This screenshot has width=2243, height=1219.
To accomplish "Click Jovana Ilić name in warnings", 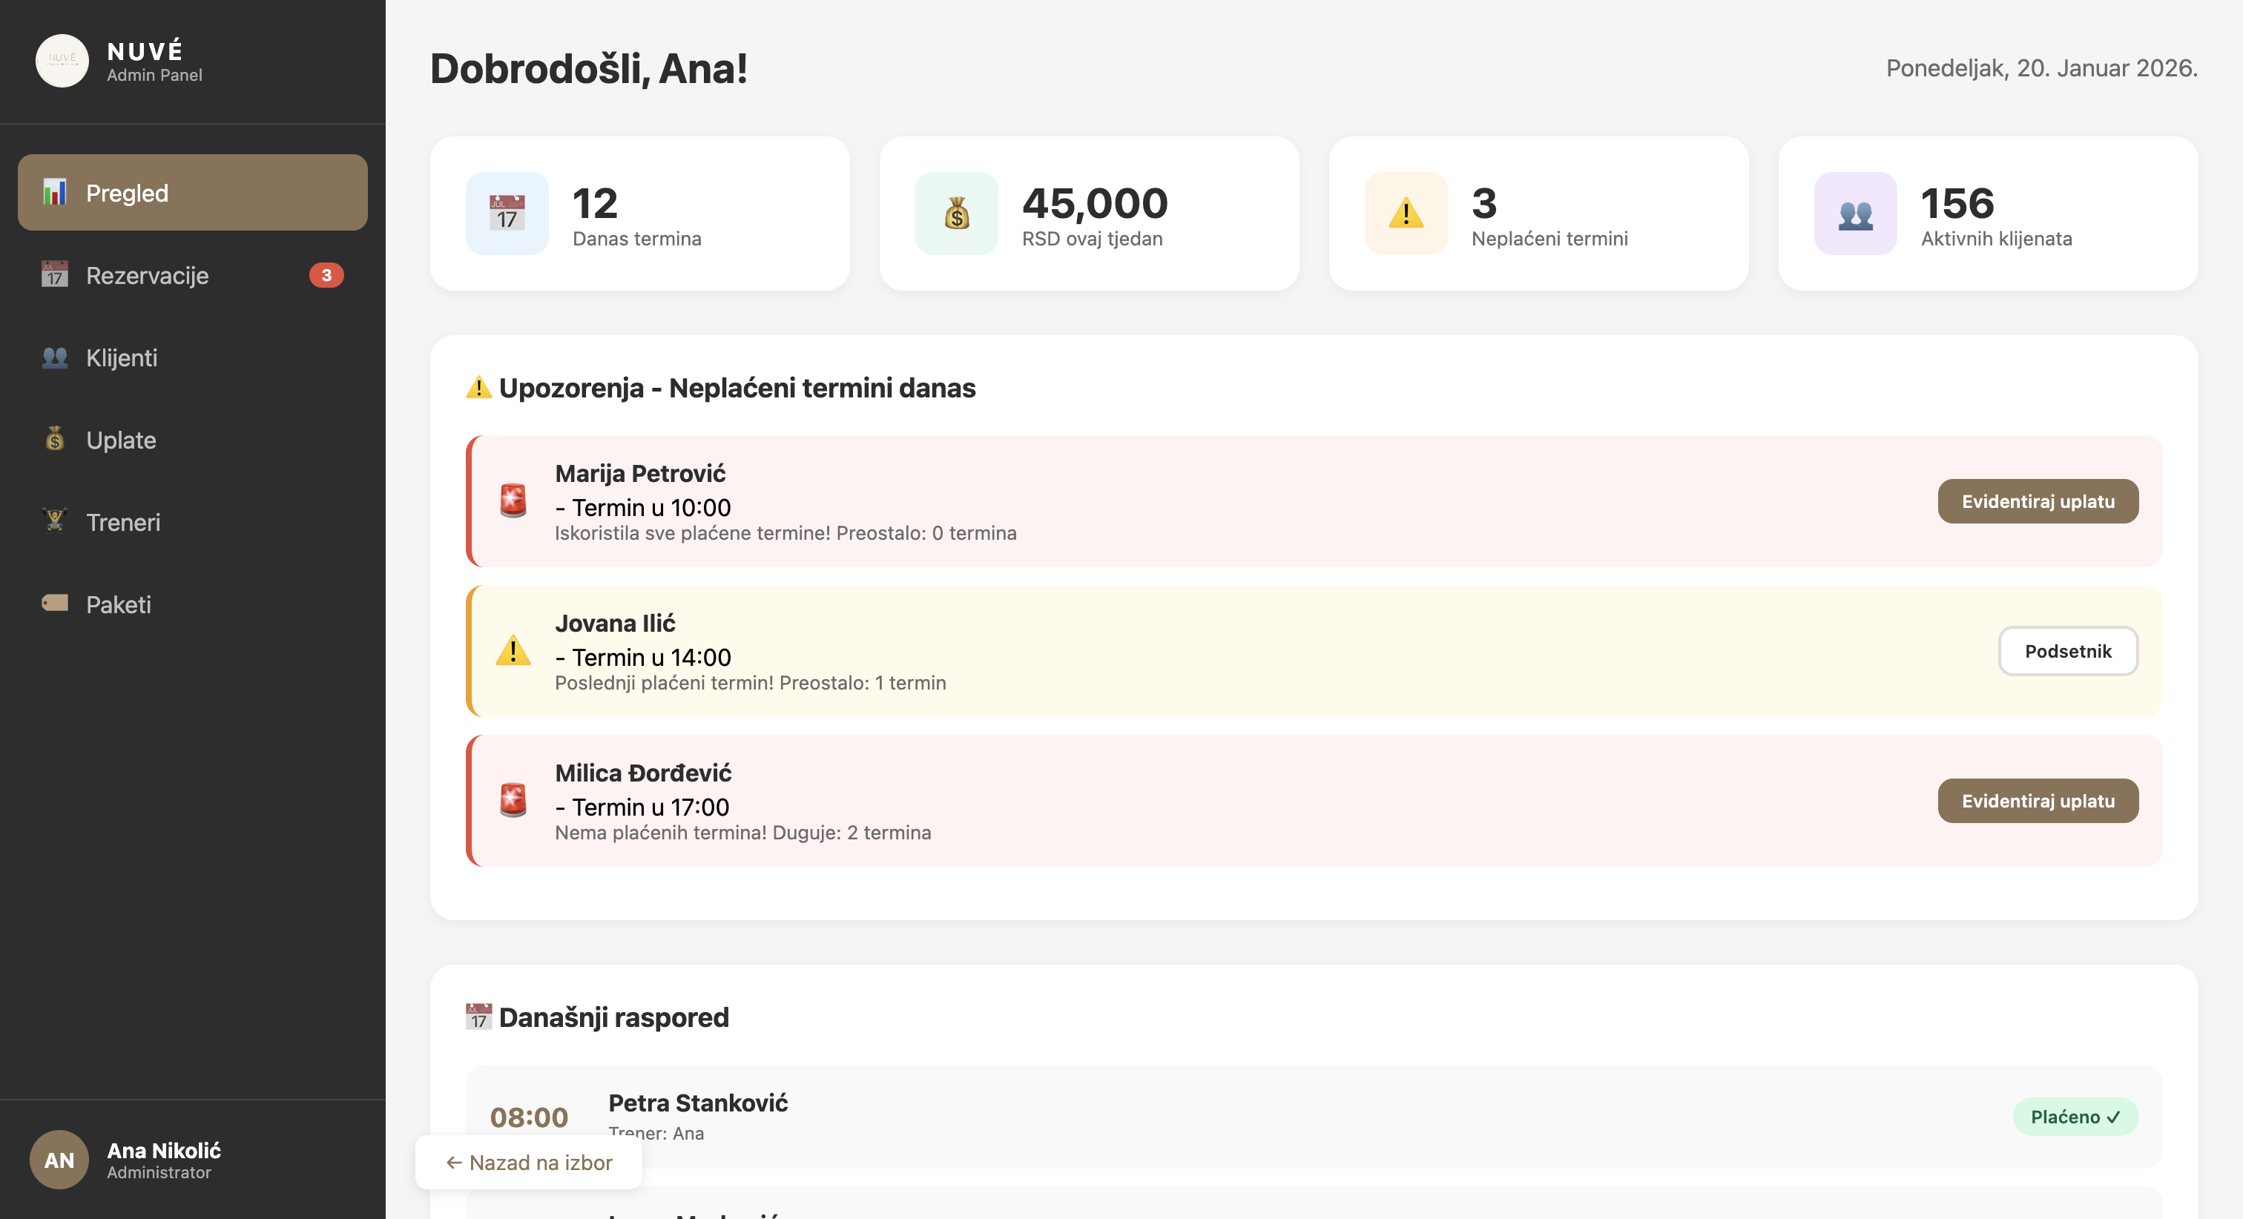I will [615, 624].
